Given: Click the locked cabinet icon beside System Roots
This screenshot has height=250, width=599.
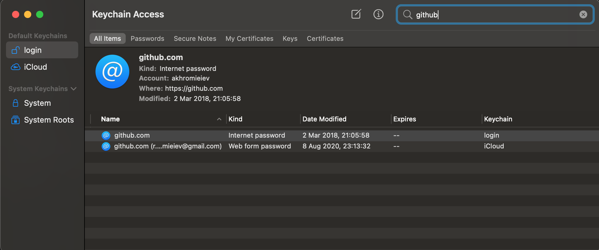Looking at the screenshot, I should pyautogui.click(x=16, y=120).
